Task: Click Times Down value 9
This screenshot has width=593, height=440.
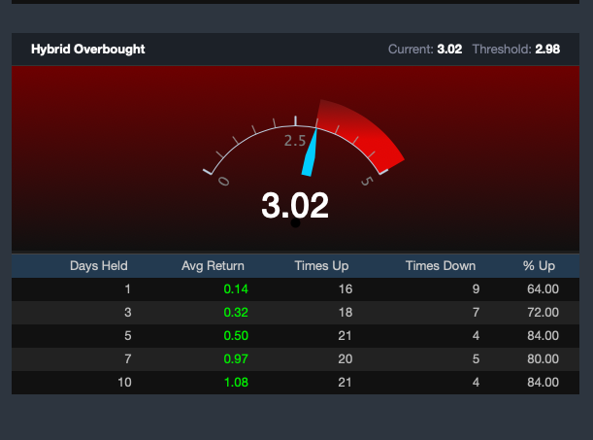Action: [476, 289]
